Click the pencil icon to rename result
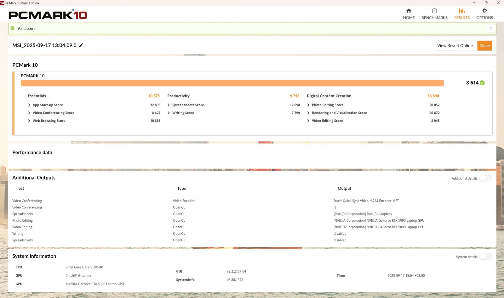The width and height of the screenshot is (504, 298). pyautogui.click(x=81, y=45)
